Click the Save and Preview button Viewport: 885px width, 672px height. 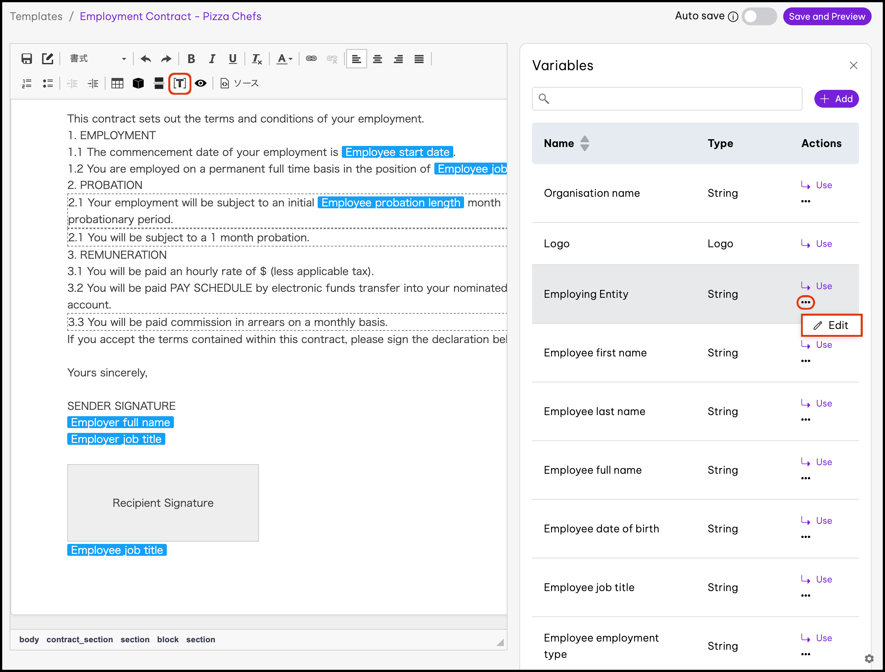pyautogui.click(x=827, y=16)
